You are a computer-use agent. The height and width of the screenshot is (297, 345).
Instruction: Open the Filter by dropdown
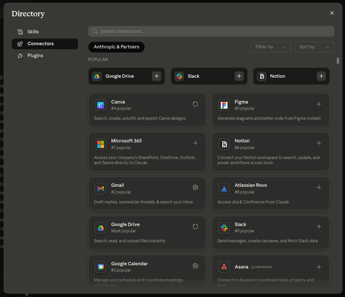271,47
